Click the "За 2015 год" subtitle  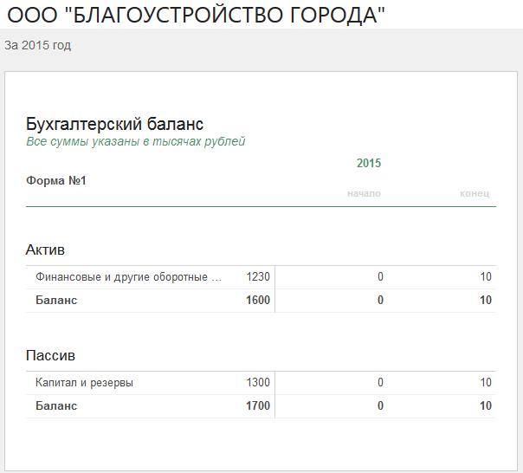tap(38, 45)
